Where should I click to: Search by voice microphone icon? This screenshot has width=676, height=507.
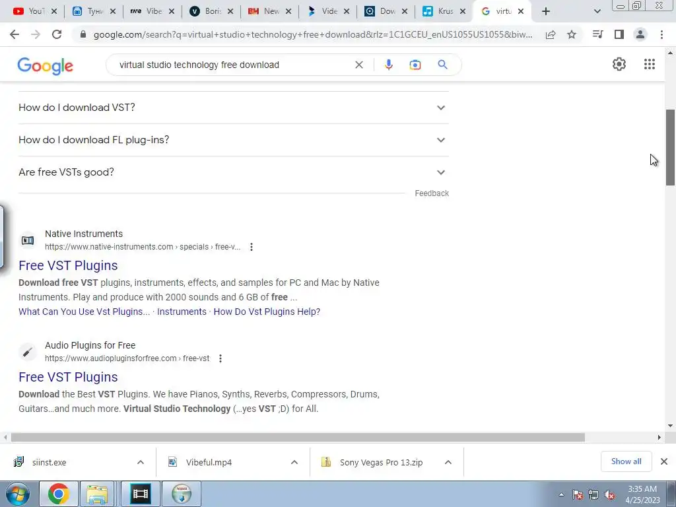point(388,65)
